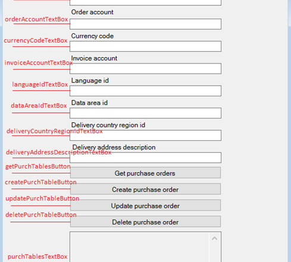Select the Invoice account text field

[145, 69]
